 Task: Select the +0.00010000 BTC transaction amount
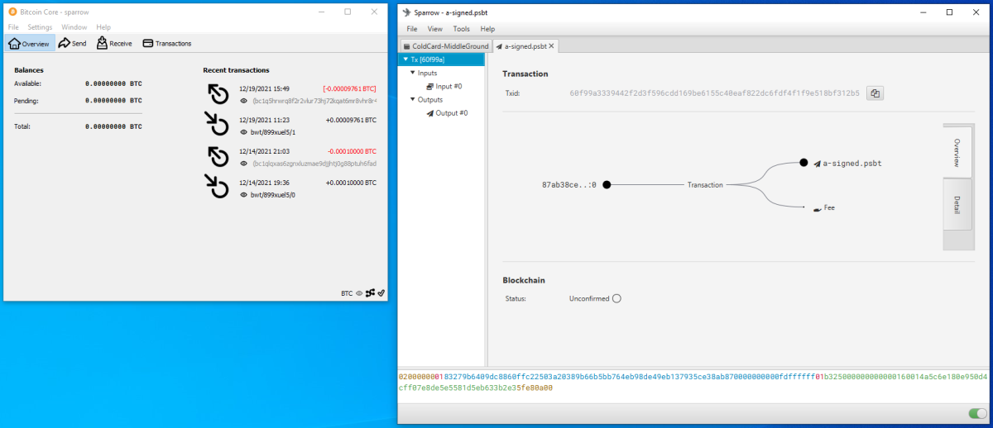351,183
